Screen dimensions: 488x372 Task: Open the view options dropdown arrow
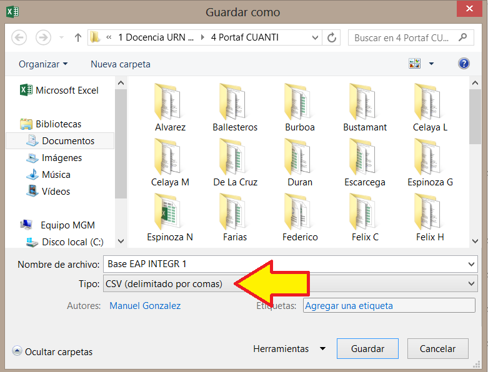(x=431, y=64)
